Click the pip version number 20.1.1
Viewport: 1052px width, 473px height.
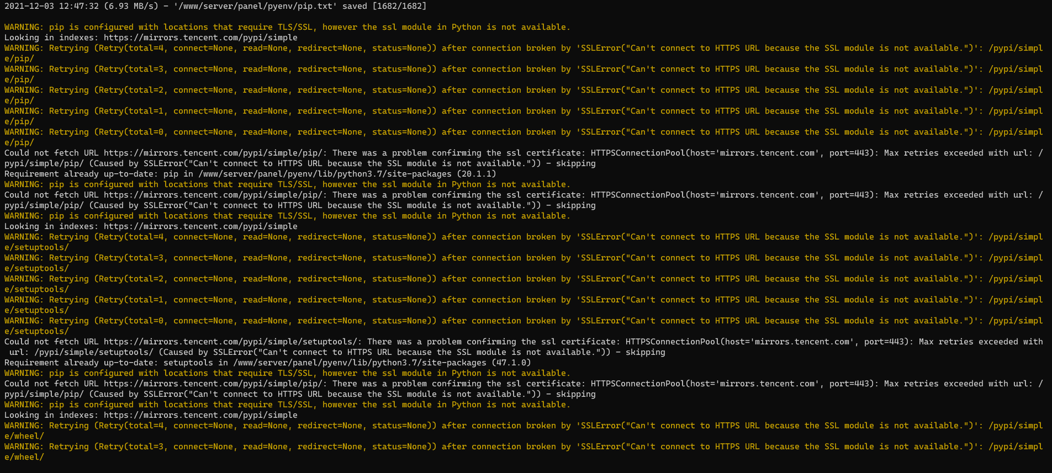point(476,174)
